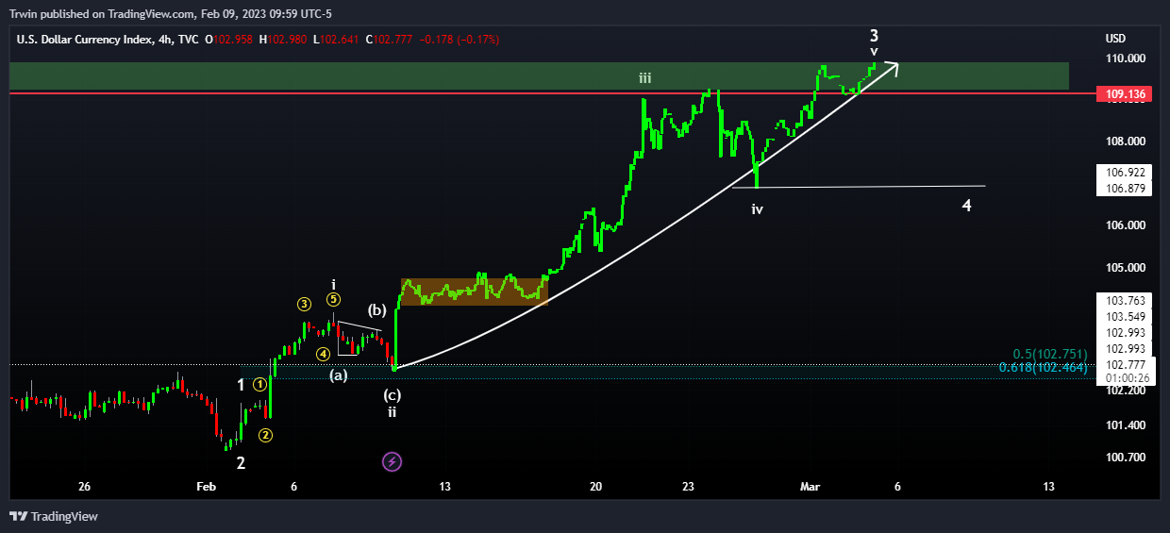Select the white wave 3 label

point(875,35)
